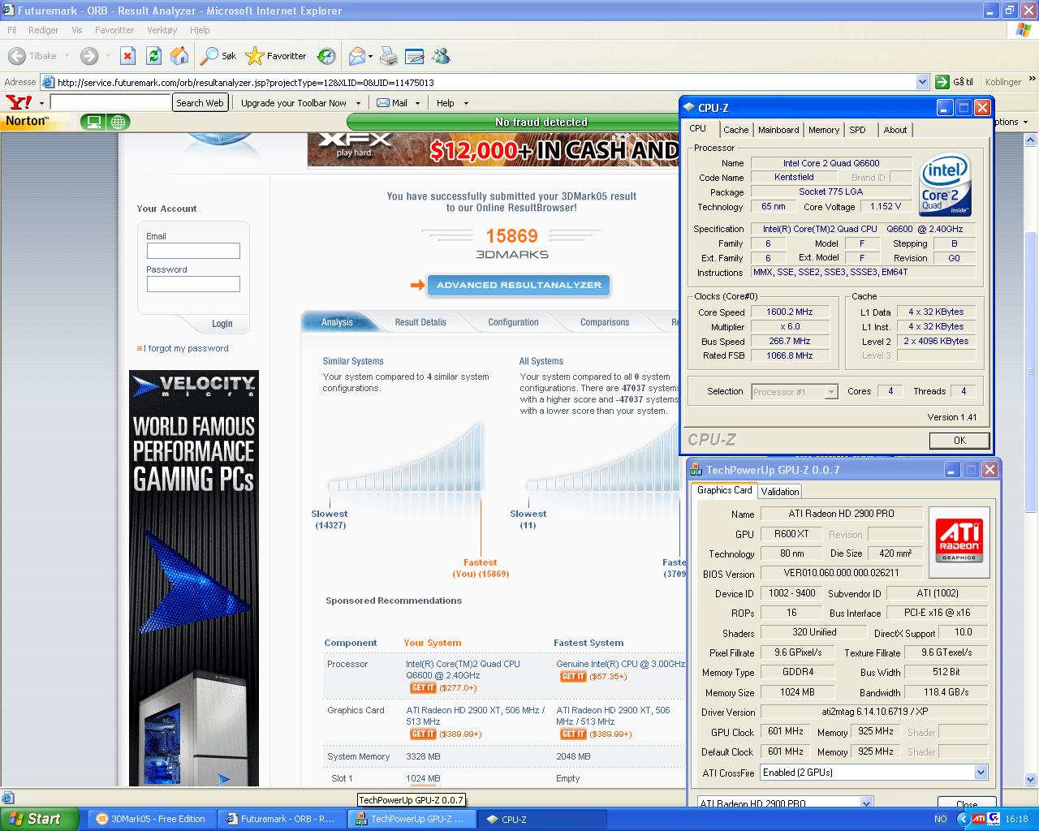1039x831 pixels.
Task: Open Result Details tab on web page
Action: 420,322
